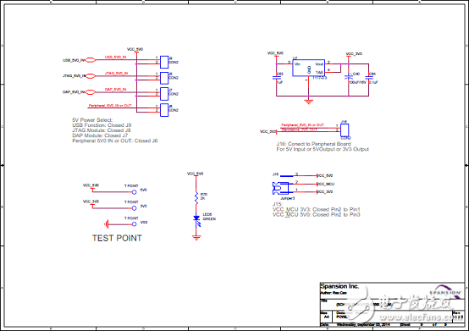Click the USB_5V0_IN off-page port symbol
Viewport: 469px width, 331px height.
coord(91,60)
